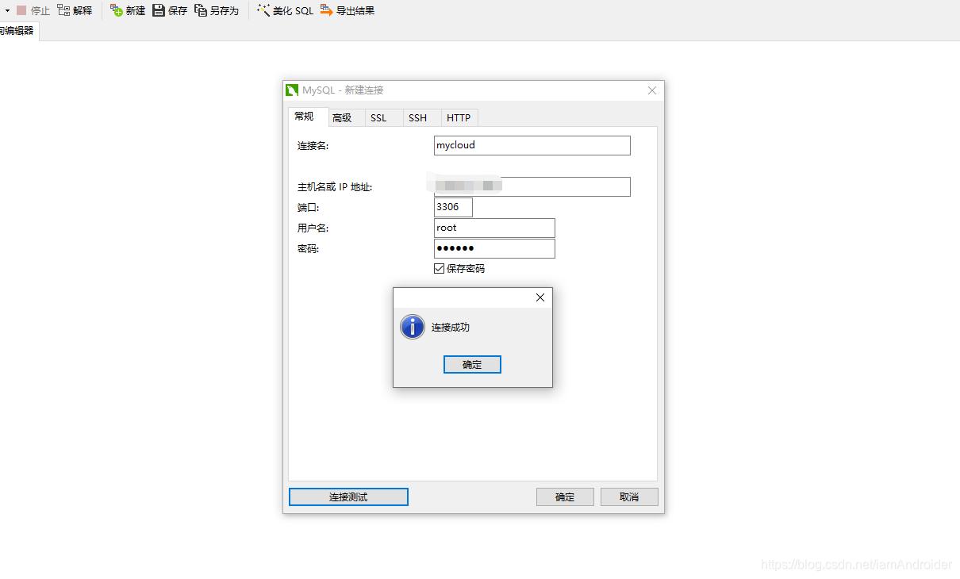
Task: Click the Save As (另存为) icon
Action: coord(201,10)
